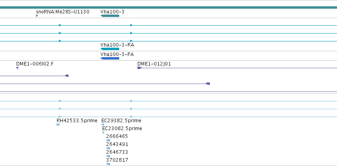Image resolution: width=337 pixels, height=166 pixels.
Task: Click the 2666465 label text
Action: coord(117,136)
